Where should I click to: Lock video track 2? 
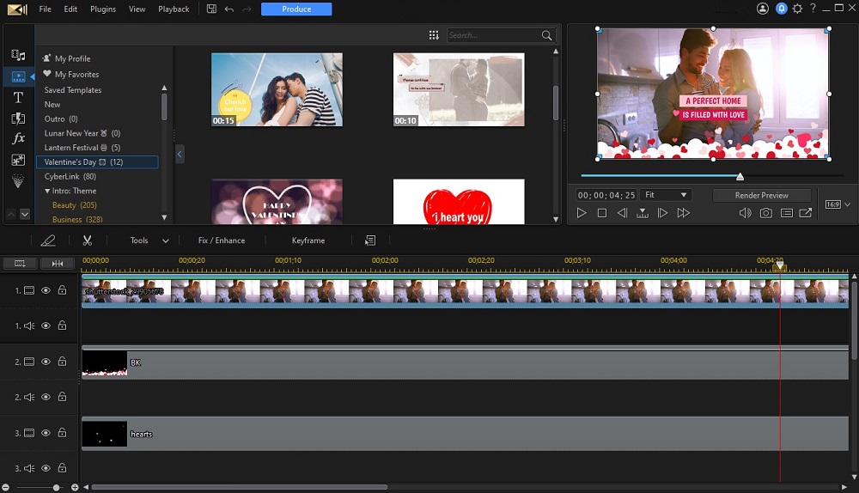click(63, 361)
